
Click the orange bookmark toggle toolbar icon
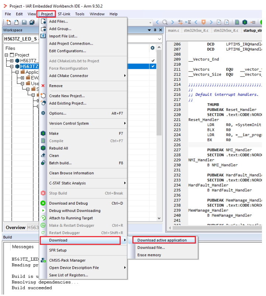(x=204, y=22)
